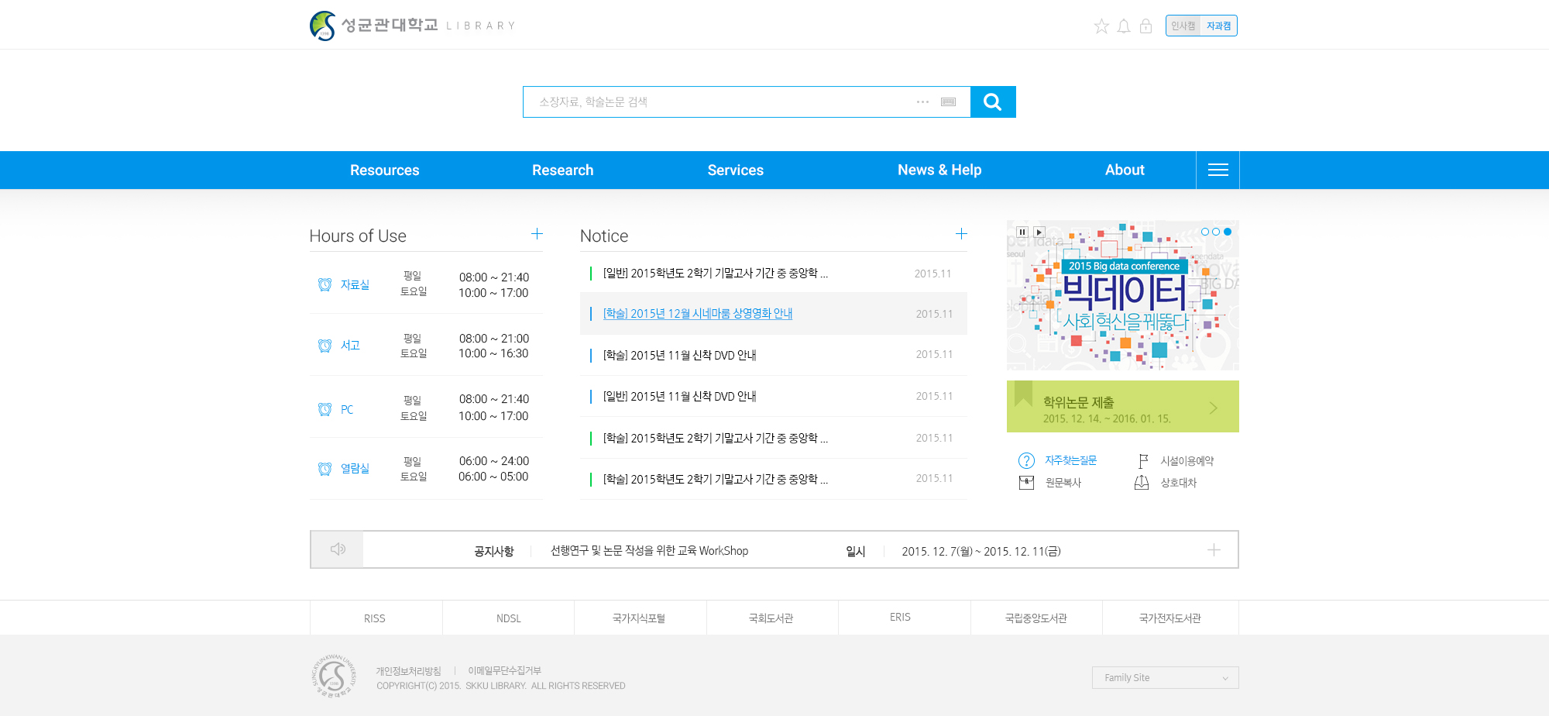Image resolution: width=1549 pixels, height=716 pixels.
Task: Click the magnifier search button
Action: tap(992, 102)
